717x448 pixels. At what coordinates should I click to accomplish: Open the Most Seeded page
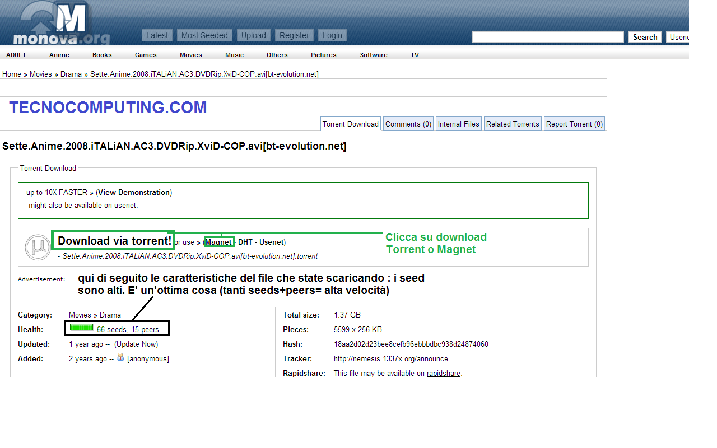pos(204,35)
